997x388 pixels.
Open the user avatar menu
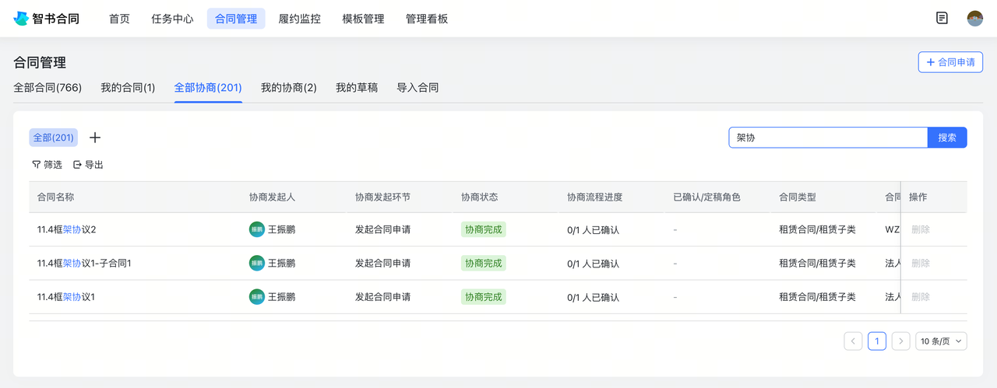975,19
